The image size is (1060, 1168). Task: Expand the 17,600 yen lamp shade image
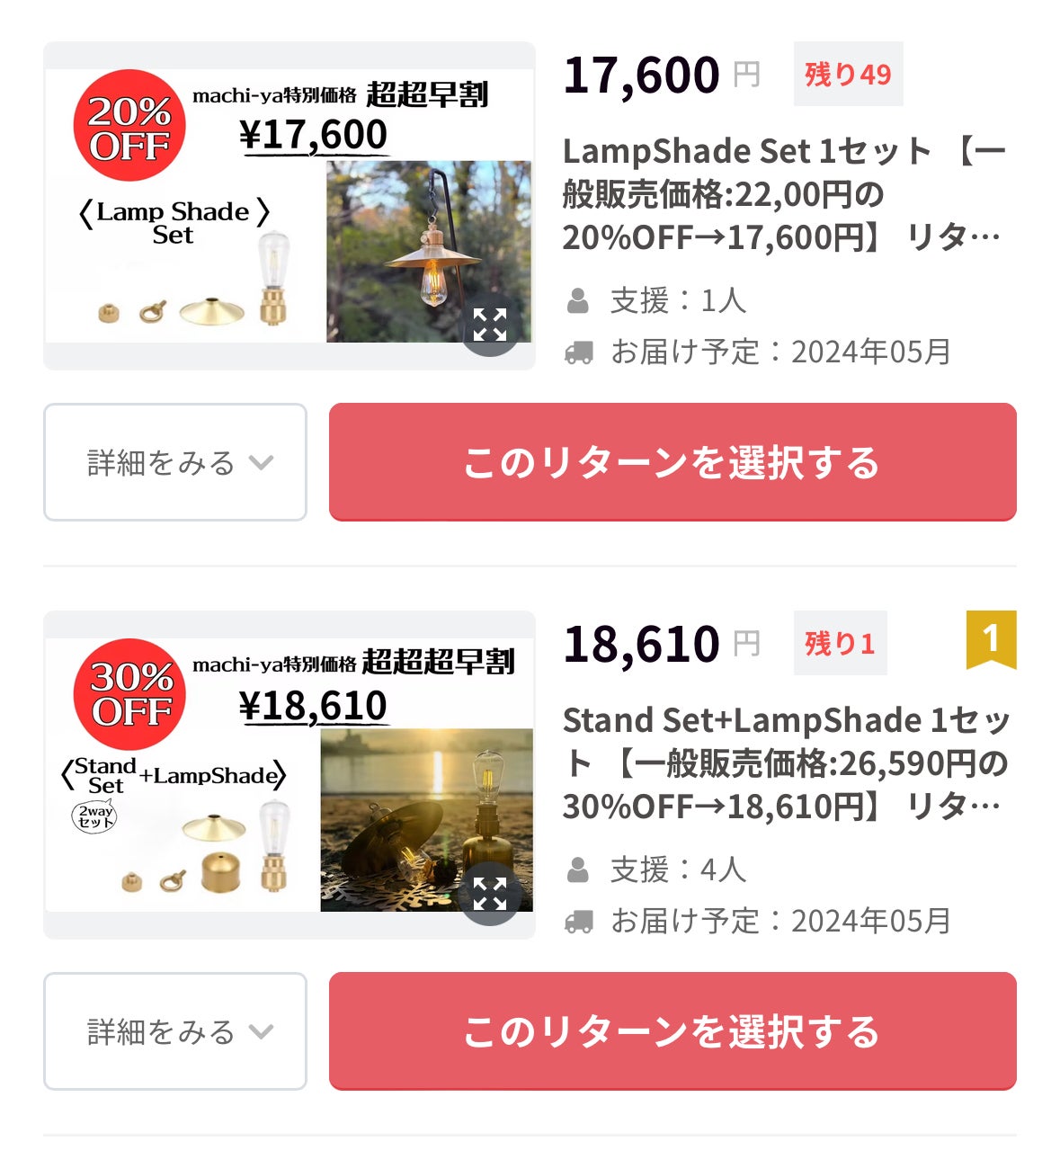click(490, 325)
